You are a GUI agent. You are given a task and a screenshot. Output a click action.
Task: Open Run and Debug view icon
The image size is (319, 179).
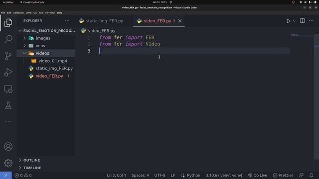coord(8,73)
